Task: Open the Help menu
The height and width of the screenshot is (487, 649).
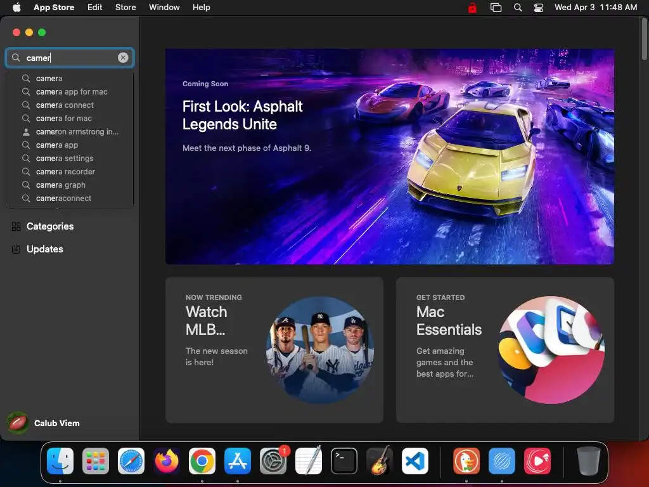Action: [x=201, y=8]
